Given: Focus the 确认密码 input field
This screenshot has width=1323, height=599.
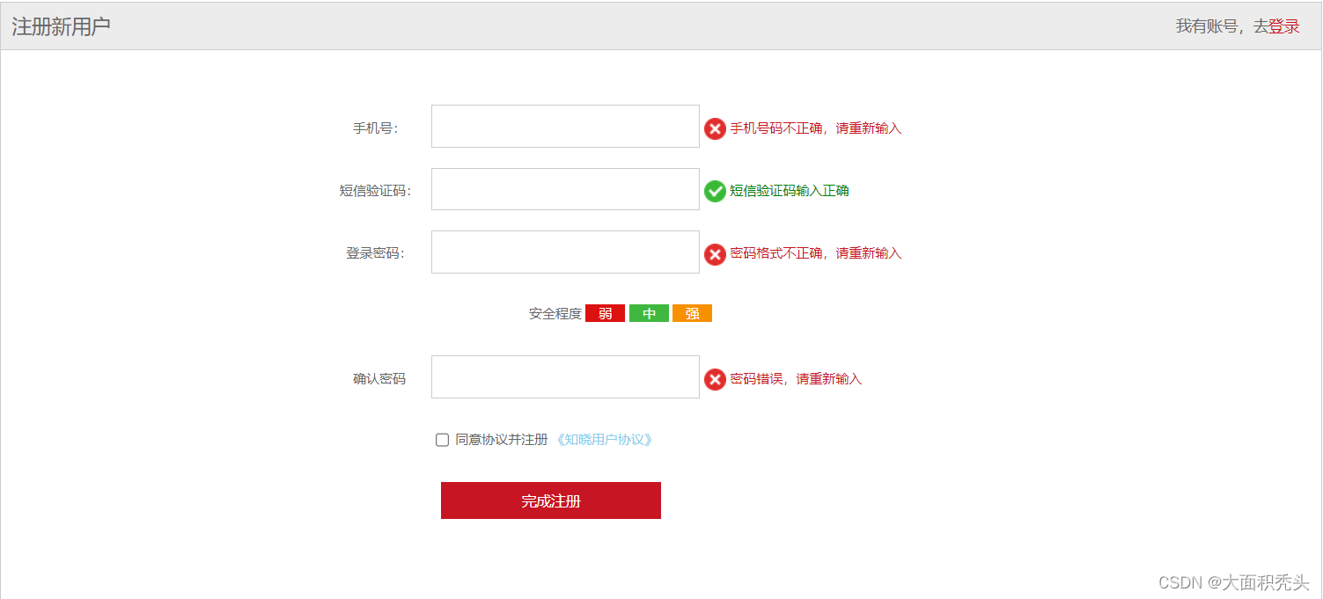Looking at the screenshot, I should (x=565, y=376).
